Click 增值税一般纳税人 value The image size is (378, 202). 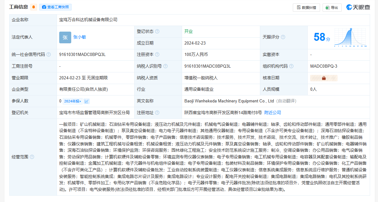click(x=201, y=78)
